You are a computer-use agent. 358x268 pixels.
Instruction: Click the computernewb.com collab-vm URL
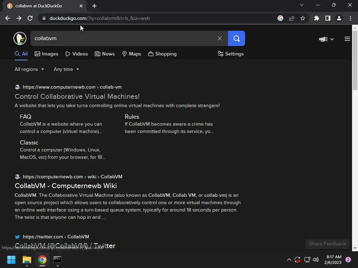[72, 87]
